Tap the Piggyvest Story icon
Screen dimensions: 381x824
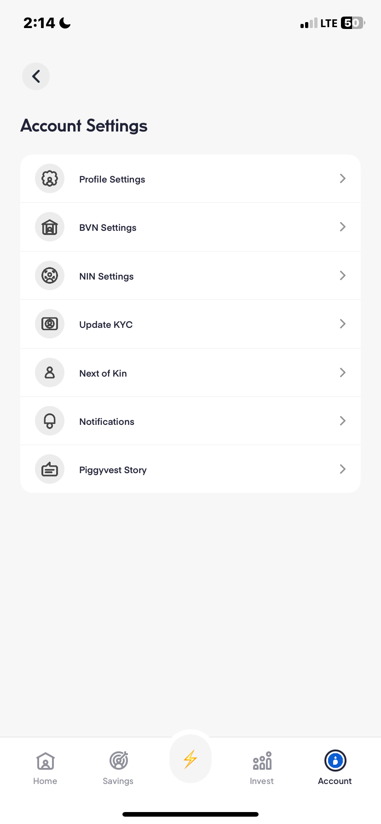[x=50, y=469]
